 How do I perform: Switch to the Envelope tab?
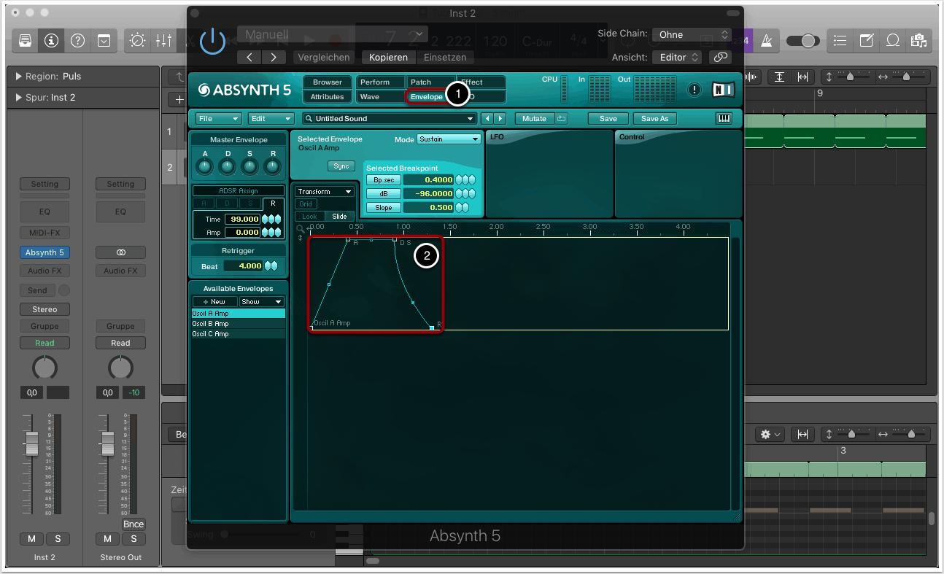click(426, 97)
